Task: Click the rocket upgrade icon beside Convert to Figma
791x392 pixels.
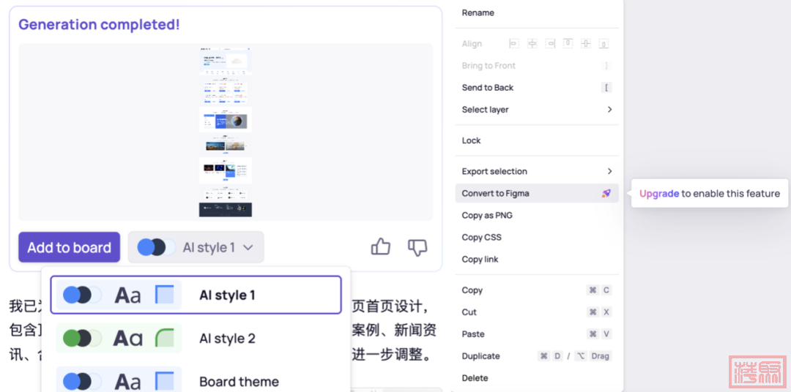Action: click(606, 194)
